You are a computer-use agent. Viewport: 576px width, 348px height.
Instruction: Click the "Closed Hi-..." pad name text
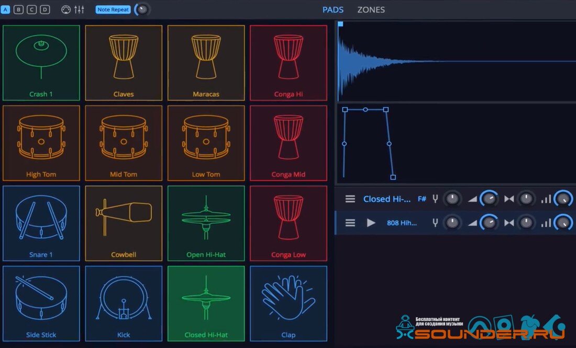387,199
